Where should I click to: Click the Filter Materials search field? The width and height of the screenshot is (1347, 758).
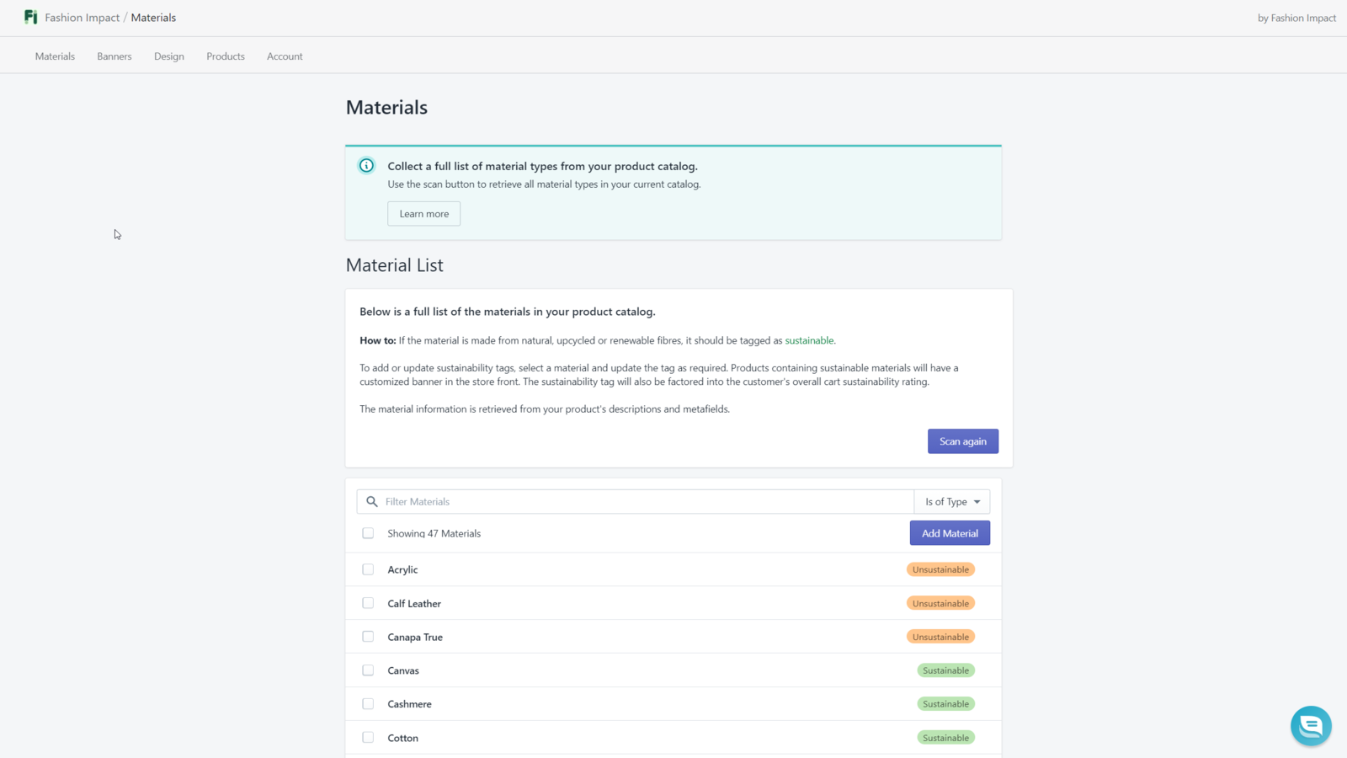pyautogui.click(x=644, y=502)
